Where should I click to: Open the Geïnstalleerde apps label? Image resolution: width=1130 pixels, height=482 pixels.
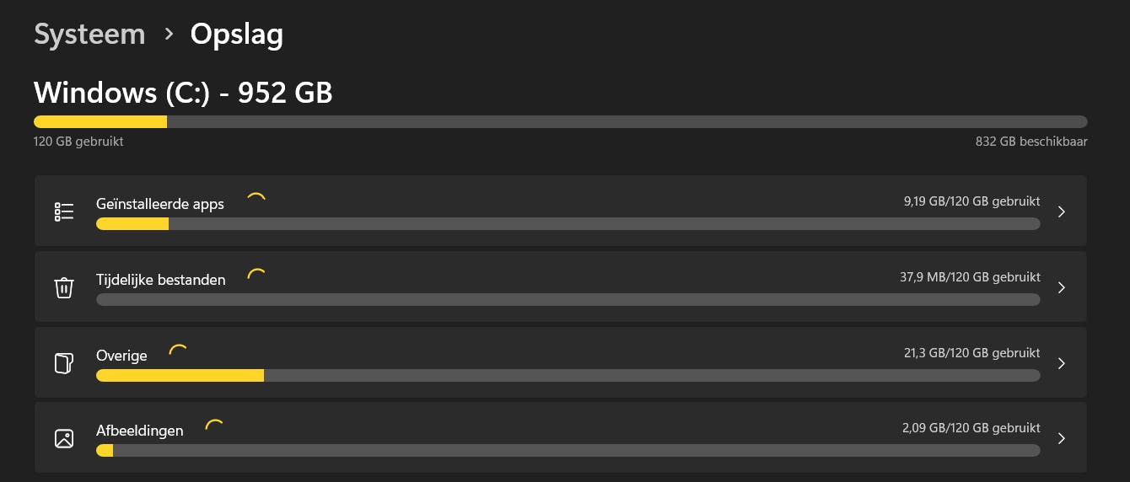160,204
